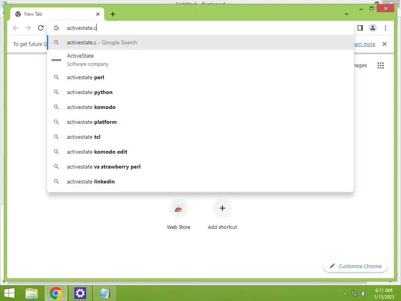Screen dimensions: 401x301
Task: Expand the tab search chevron
Action: 347,14
